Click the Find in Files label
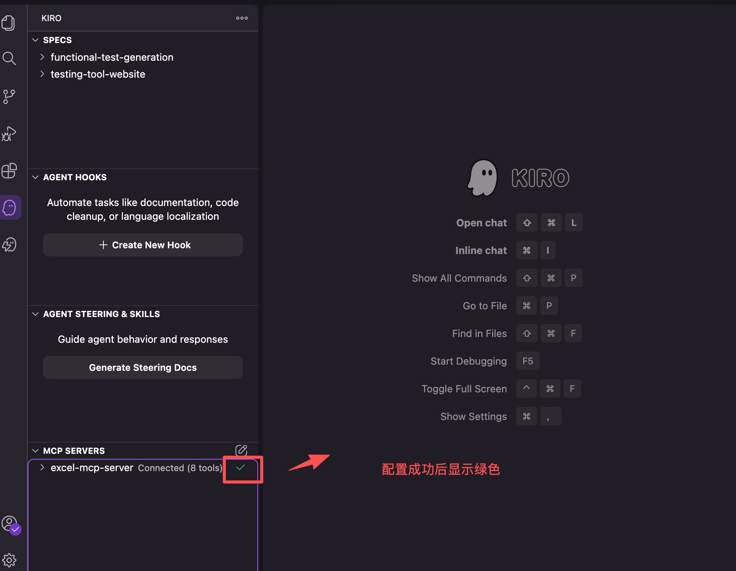Image resolution: width=736 pixels, height=571 pixels. pos(479,334)
